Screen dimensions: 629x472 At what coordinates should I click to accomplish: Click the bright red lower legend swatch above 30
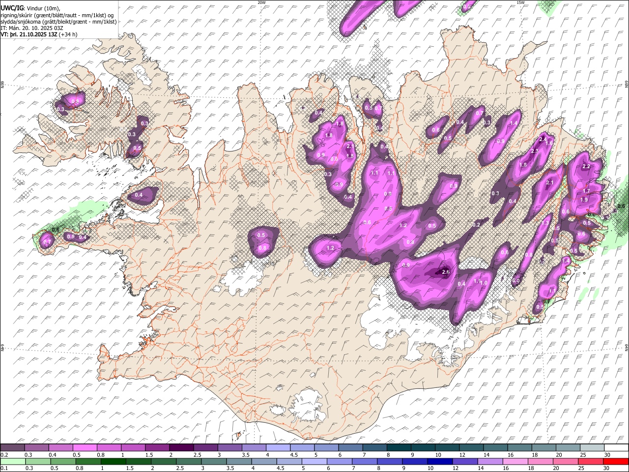coord(615,461)
